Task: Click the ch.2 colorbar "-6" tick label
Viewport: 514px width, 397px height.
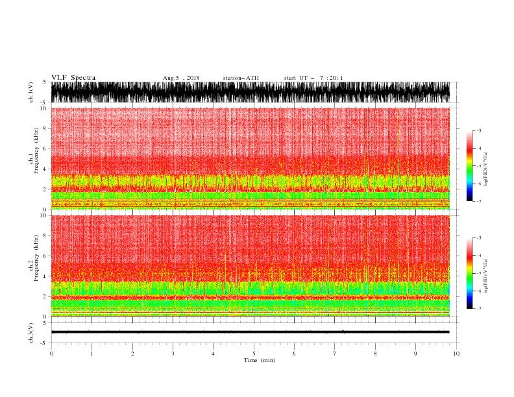Action: click(x=479, y=291)
